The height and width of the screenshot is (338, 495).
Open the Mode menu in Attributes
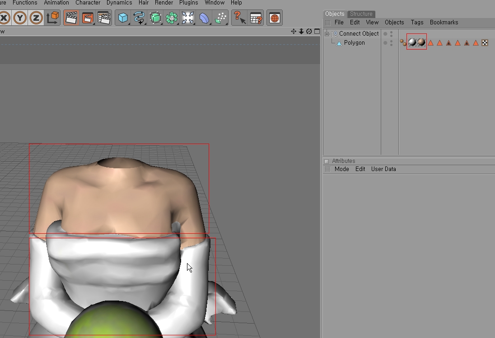(x=341, y=169)
